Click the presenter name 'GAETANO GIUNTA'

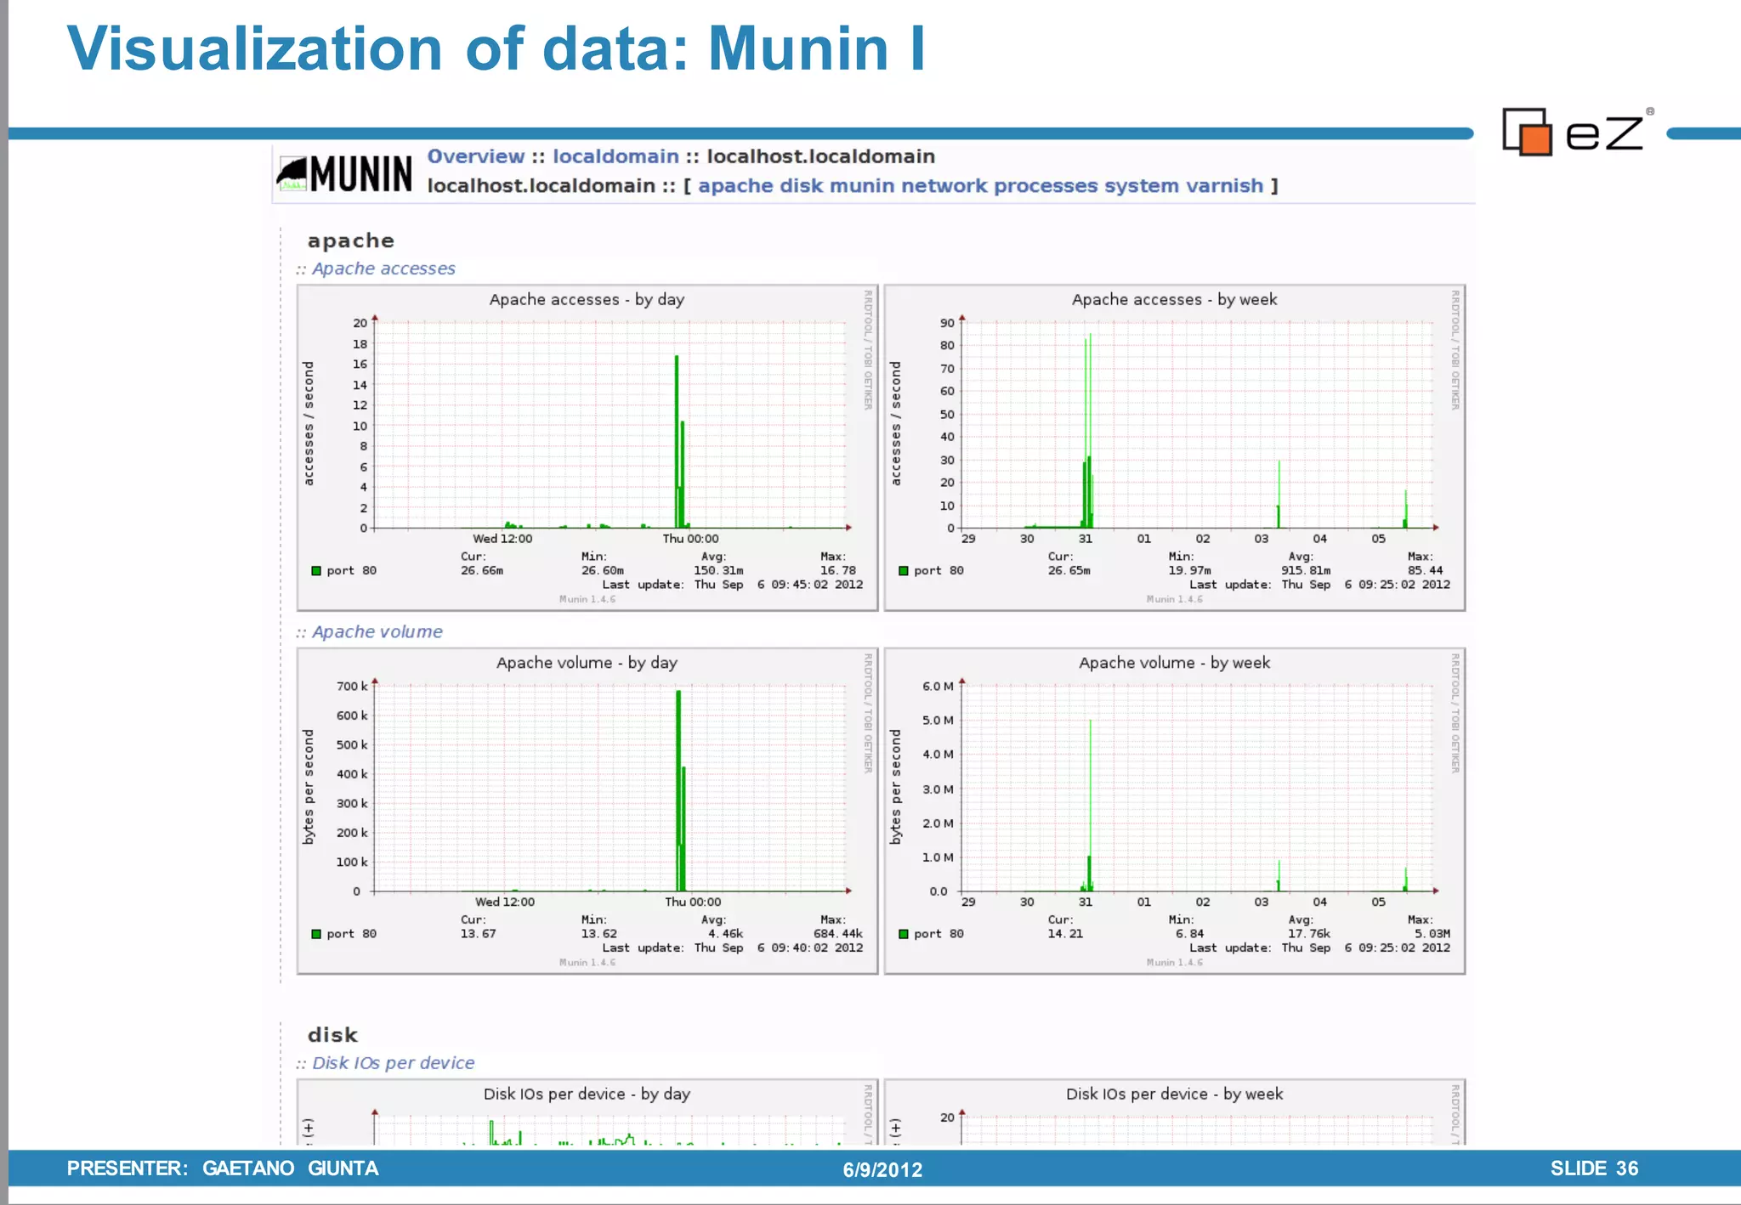pyautogui.click(x=290, y=1168)
